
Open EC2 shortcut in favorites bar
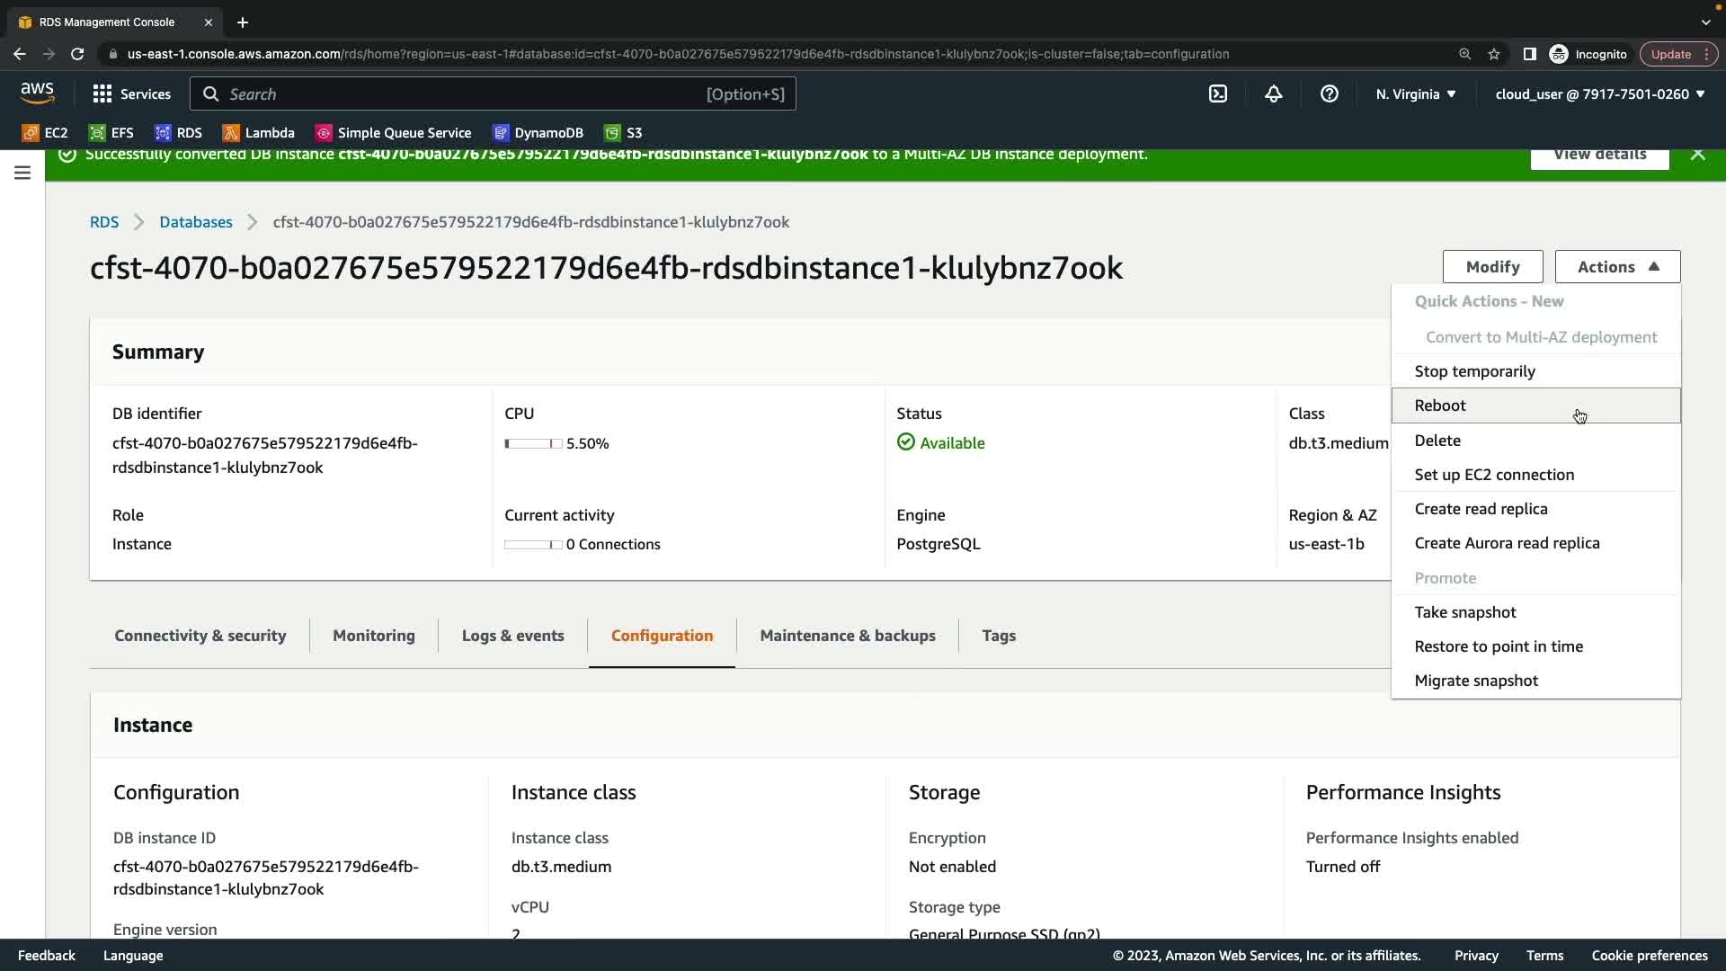coord(45,133)
